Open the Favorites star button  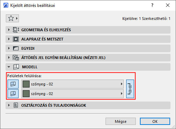[12, 18]
